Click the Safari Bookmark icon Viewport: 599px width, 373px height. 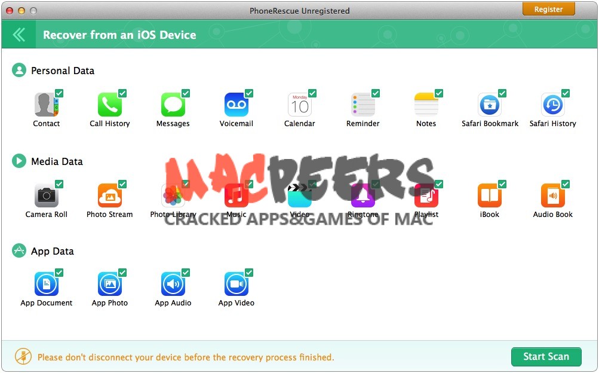click(489, 105)
